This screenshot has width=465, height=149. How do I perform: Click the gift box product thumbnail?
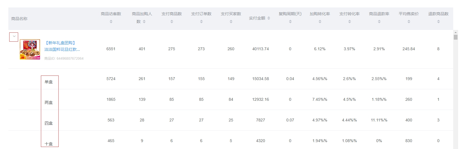tap(30, 49)
